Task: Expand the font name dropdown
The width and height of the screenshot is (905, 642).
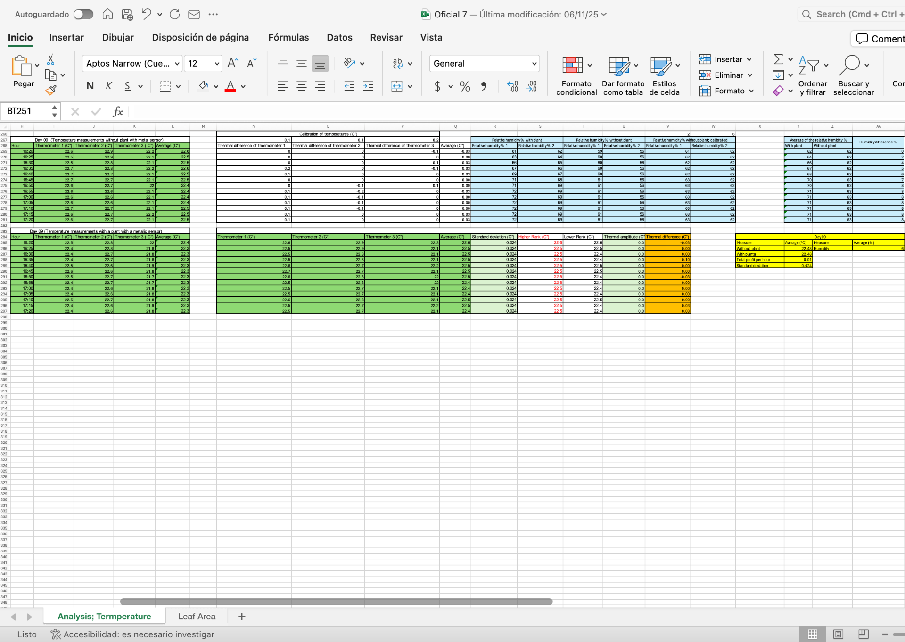Action: click(177, 64)
